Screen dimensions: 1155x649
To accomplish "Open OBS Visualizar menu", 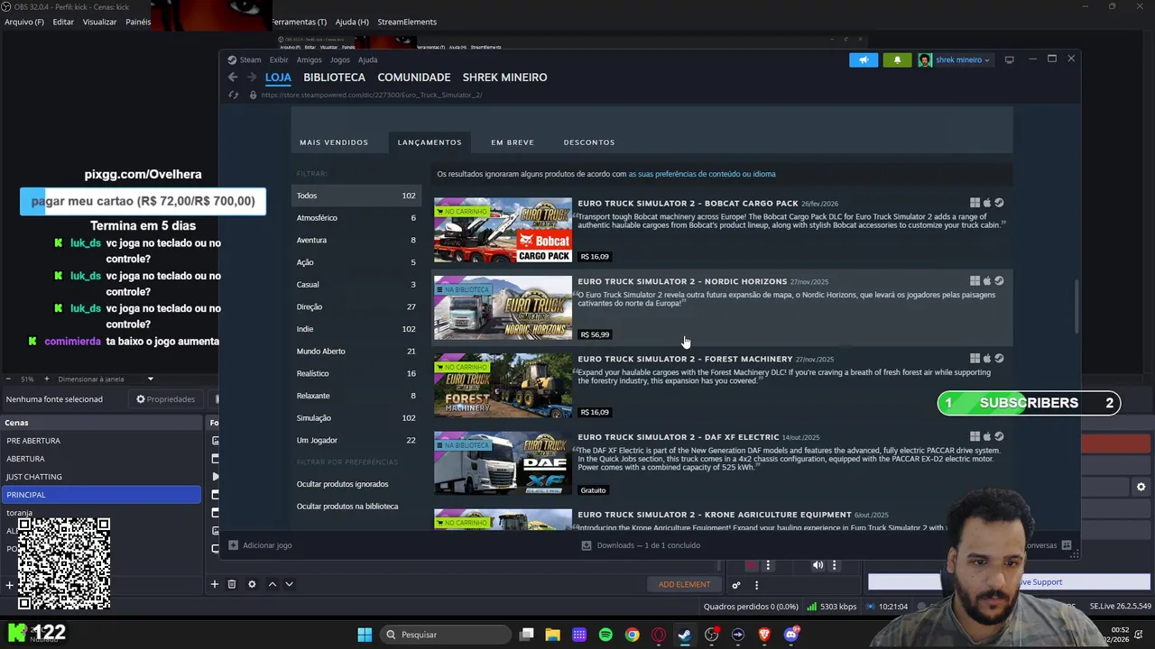I will tap(99, 22).
